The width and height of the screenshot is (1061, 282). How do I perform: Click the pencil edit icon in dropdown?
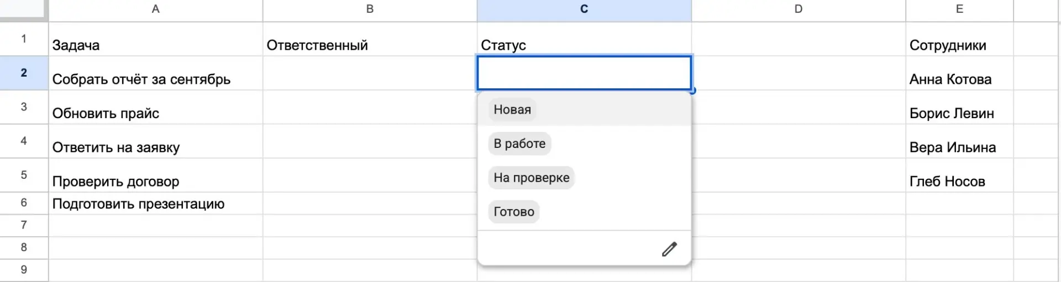669,249
